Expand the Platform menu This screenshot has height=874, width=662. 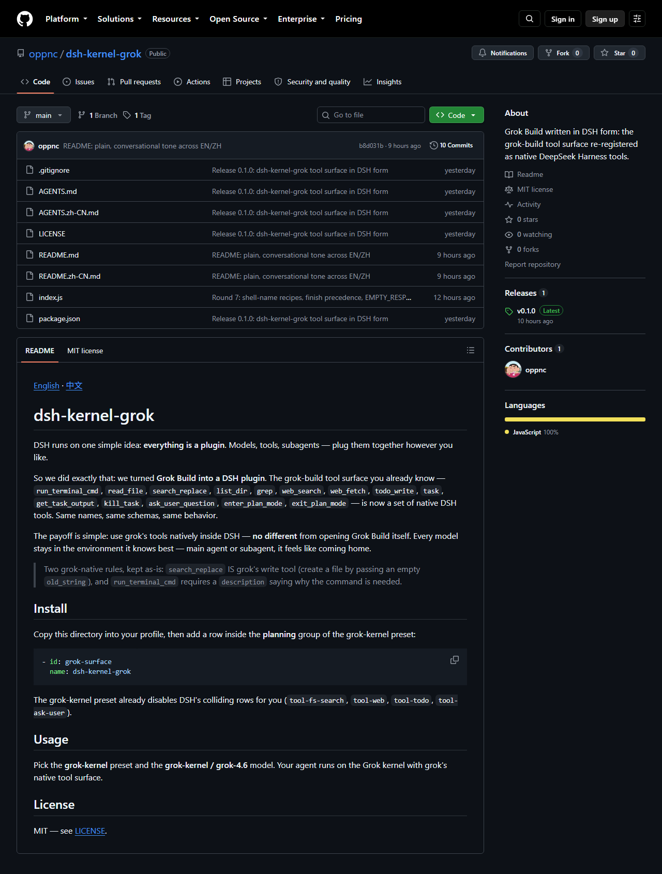[66, 19]
